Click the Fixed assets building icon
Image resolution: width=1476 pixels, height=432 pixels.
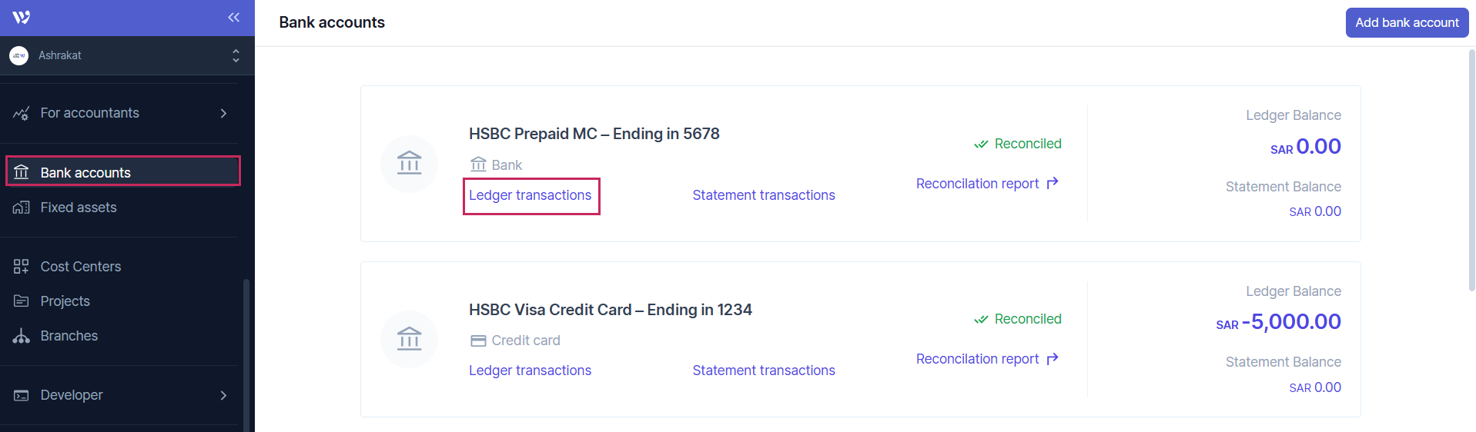22,208
